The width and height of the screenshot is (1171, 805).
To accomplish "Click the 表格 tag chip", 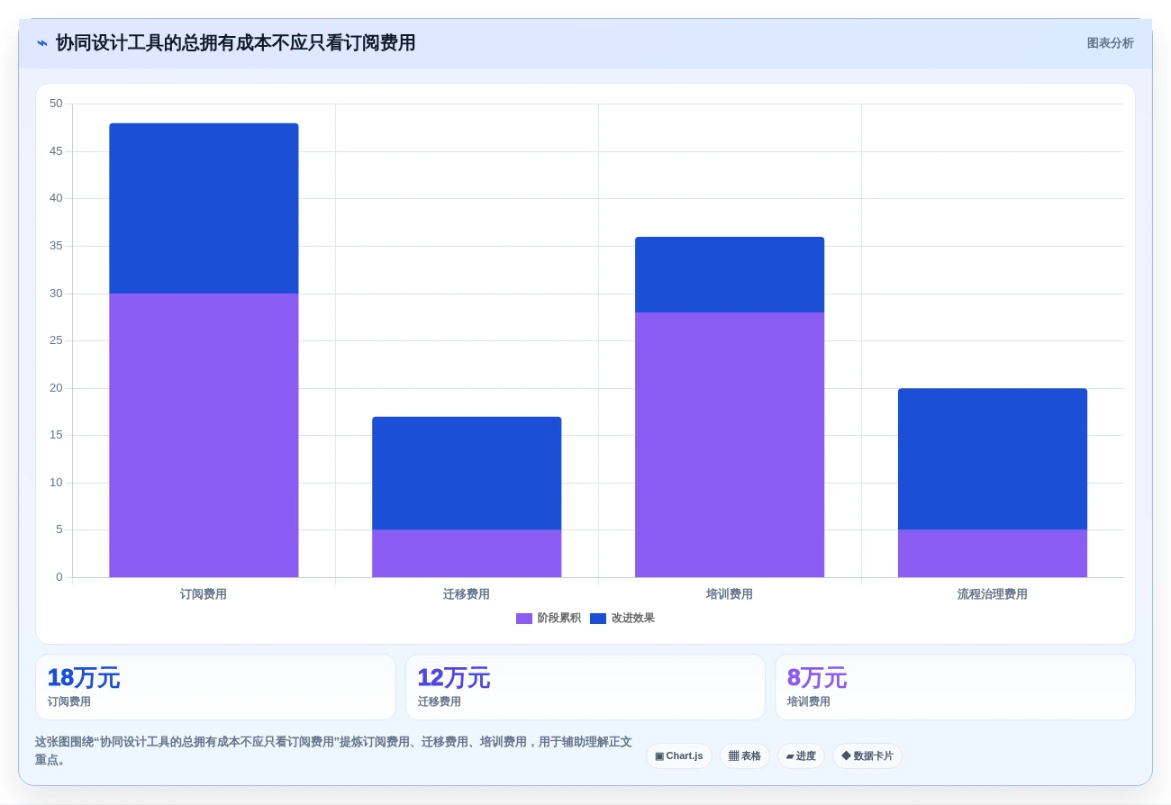I will pos(744,756).
